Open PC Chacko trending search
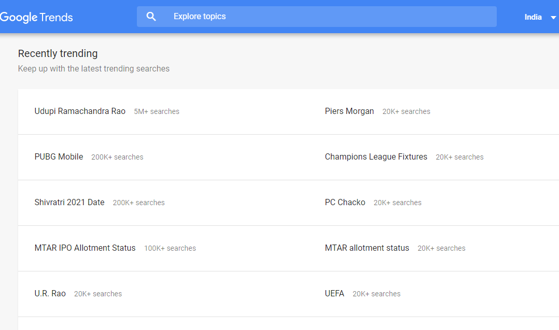The image size is (559, 330). (x=345, y=202)
